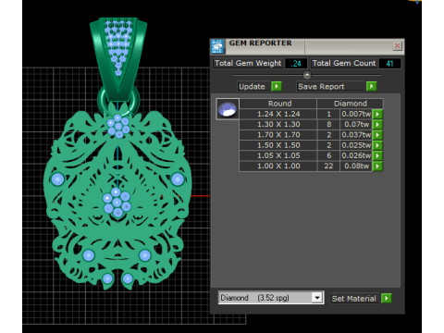444x333 pixels.
Task: Click the green arrow next to Update
Action: [277, 86]
